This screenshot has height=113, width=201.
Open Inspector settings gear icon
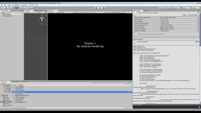pos(198,13)
